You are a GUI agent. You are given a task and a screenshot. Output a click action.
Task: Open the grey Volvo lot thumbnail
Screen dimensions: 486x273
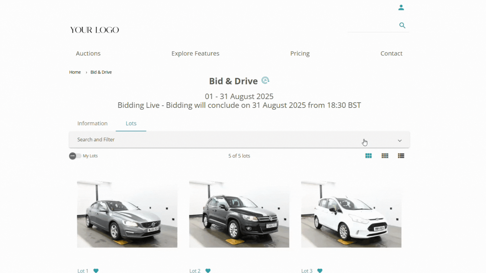(x=127, y=214)
